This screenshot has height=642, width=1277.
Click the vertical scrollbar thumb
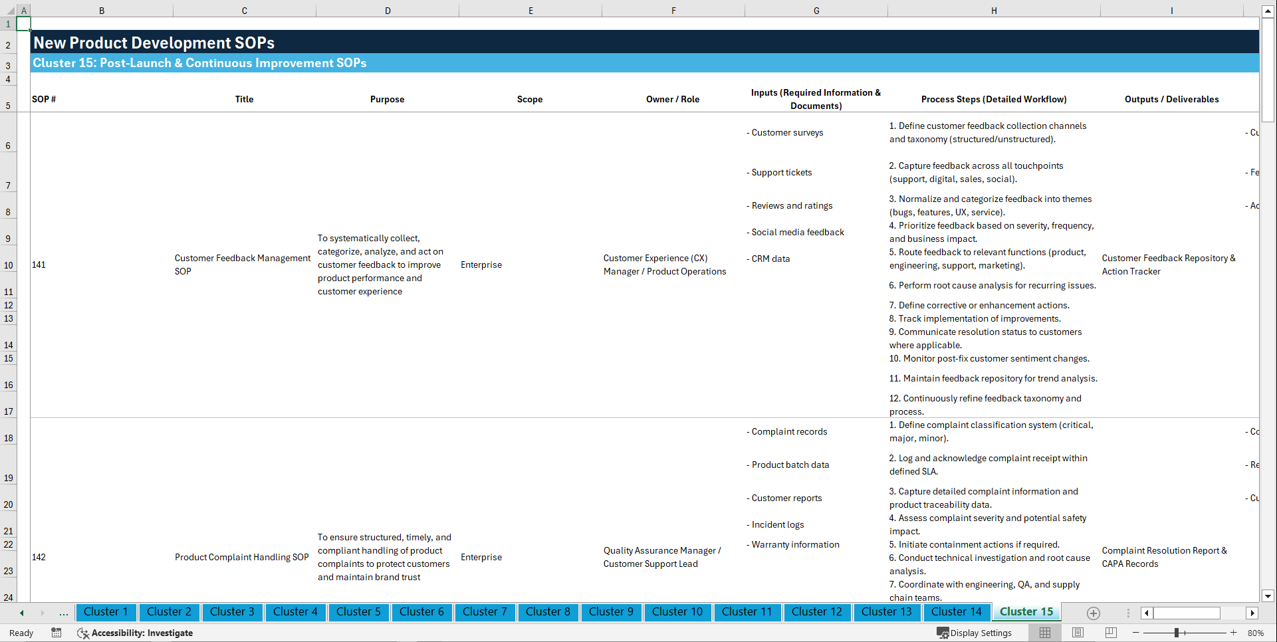click(x=1268, y=70)
